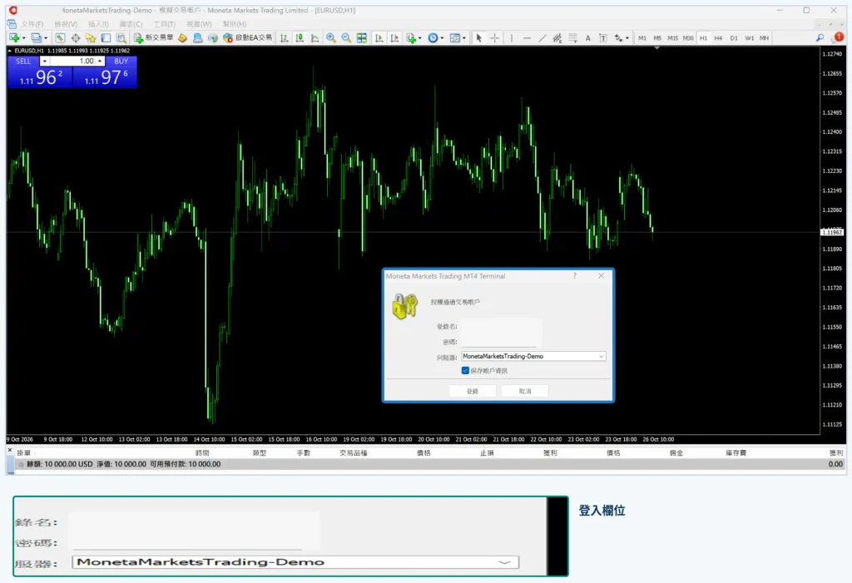Click the Zoom Out magnifier icon

pos(346,38)
